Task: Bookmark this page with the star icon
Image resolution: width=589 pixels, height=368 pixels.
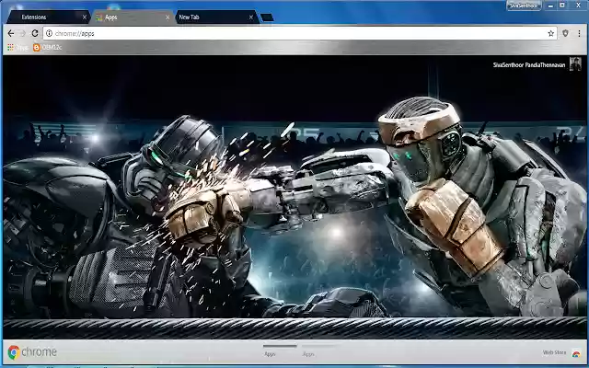Action: (550, 33)
